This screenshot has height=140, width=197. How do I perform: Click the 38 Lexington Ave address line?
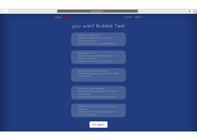point(98,56)
